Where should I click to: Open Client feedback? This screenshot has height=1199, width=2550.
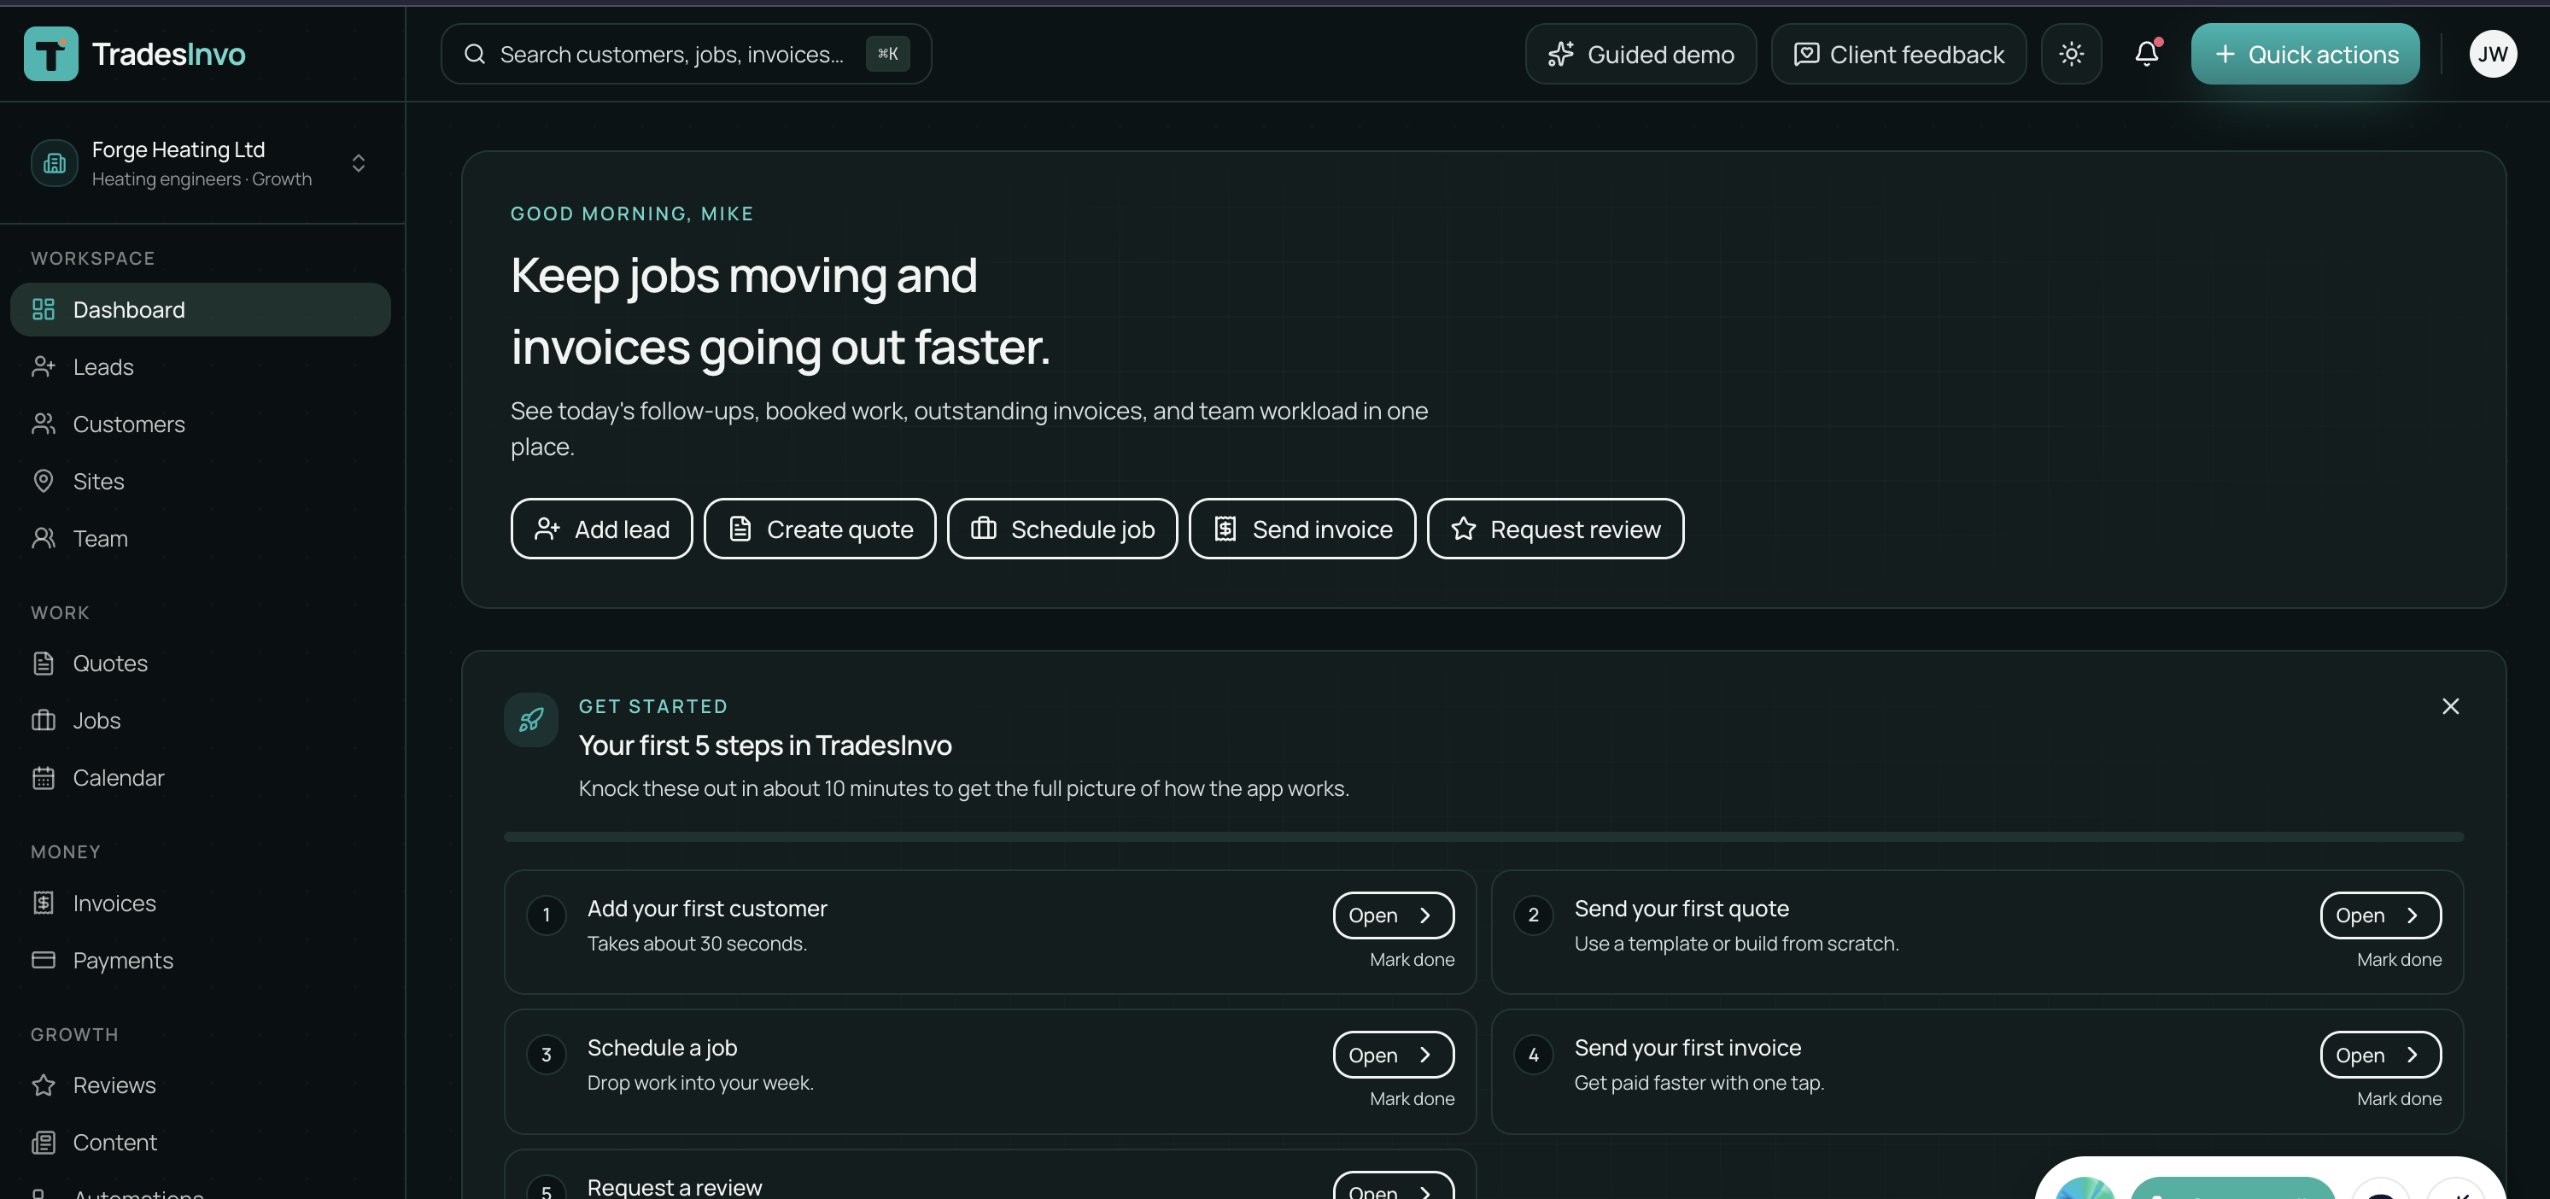coord(1898,54)
